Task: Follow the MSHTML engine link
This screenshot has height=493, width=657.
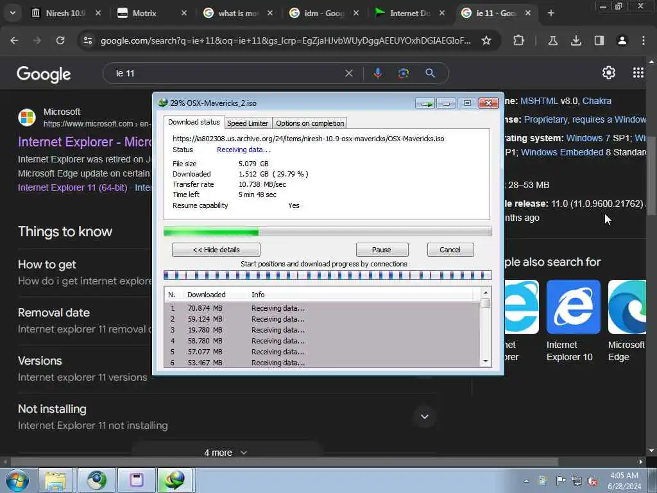Action: point(539,101)
